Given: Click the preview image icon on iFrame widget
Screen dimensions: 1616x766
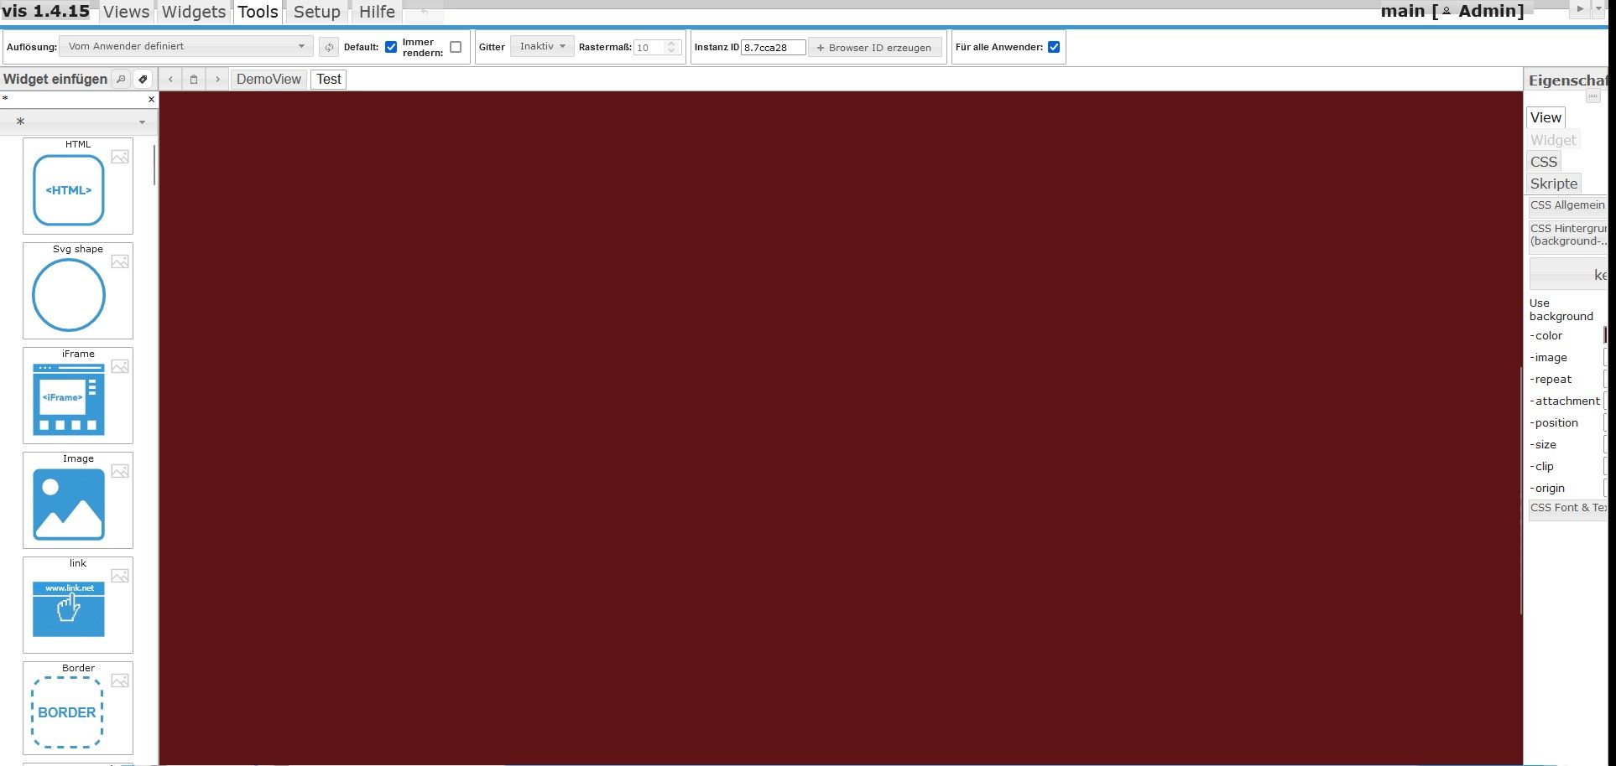Looking at the screenshot, I should point(120,366).
